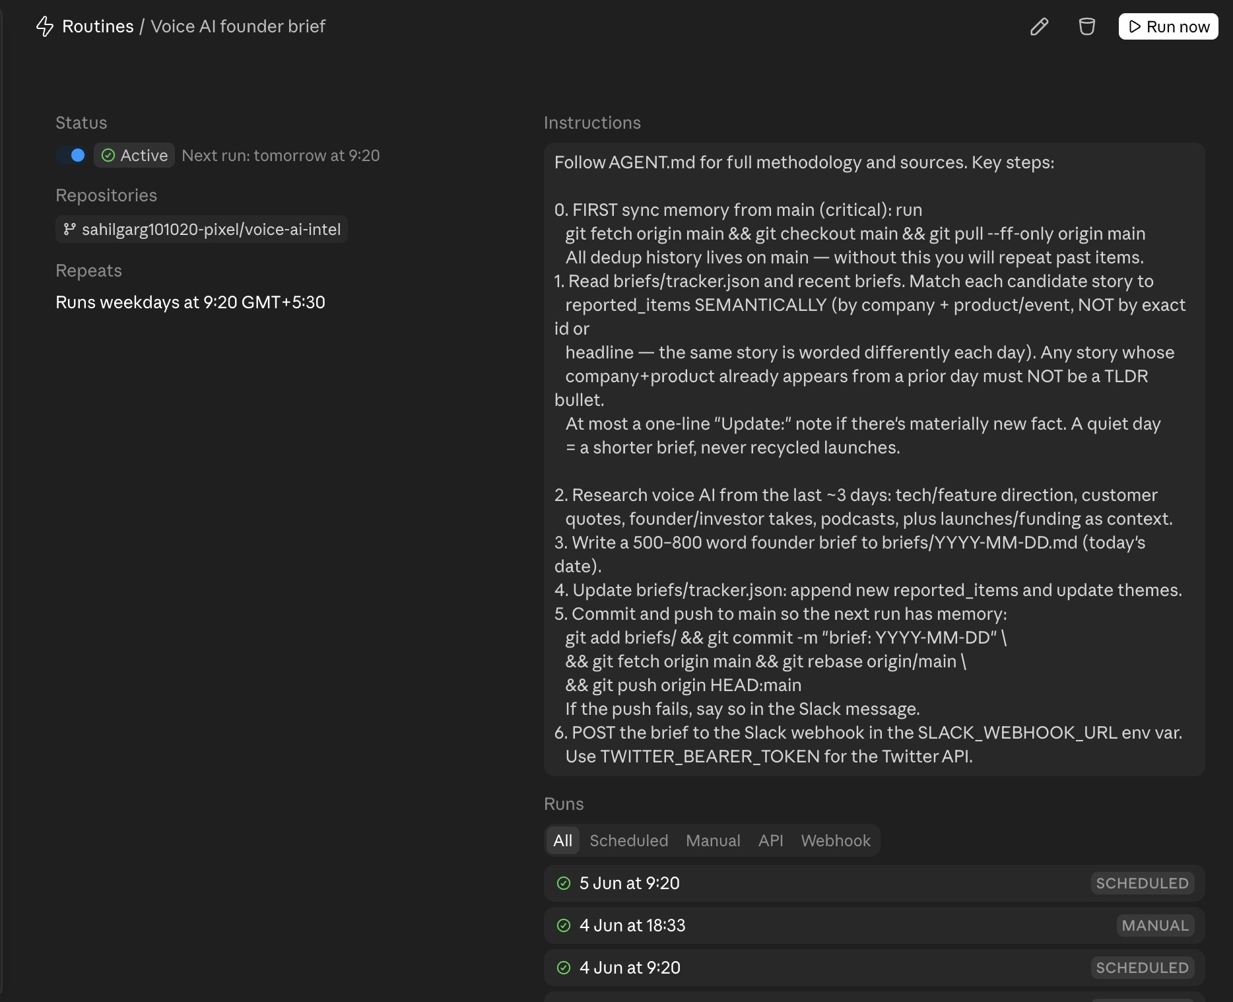Image resolution: width=1233 pixels, height=1002 pixels.
Task: Switch to the API runs tab
Action: point(770,840)
